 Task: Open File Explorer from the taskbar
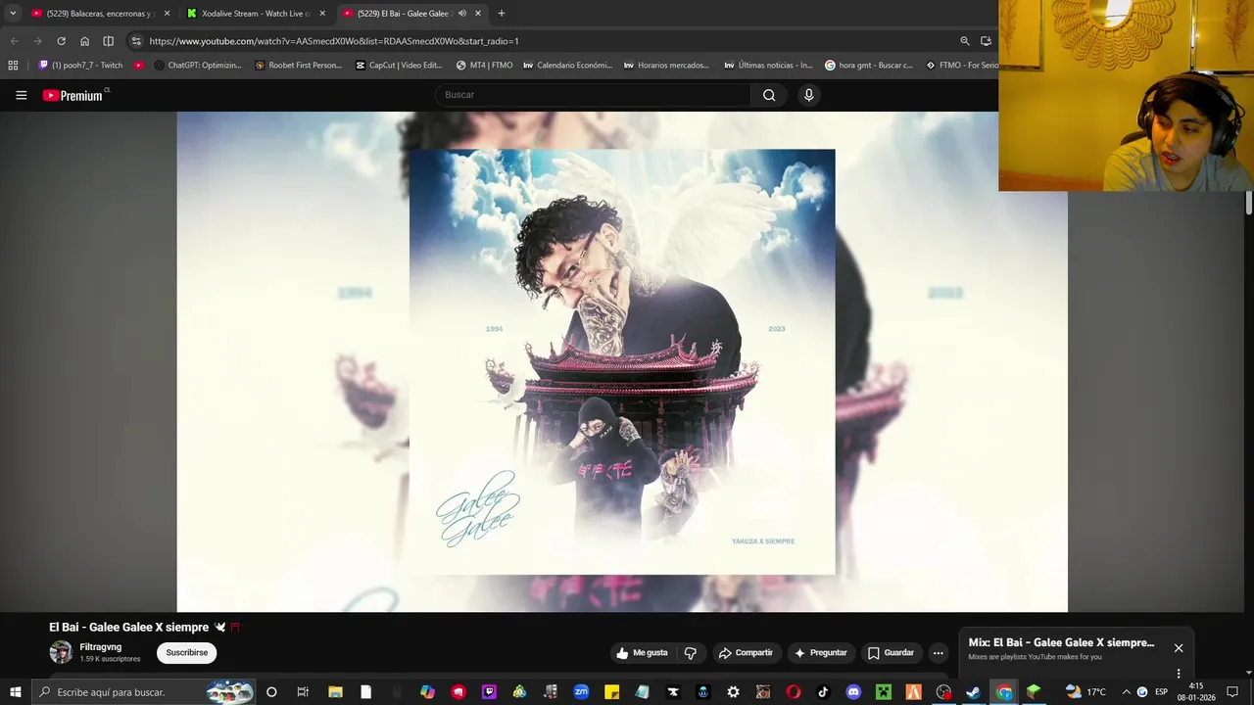coord(335,692)
